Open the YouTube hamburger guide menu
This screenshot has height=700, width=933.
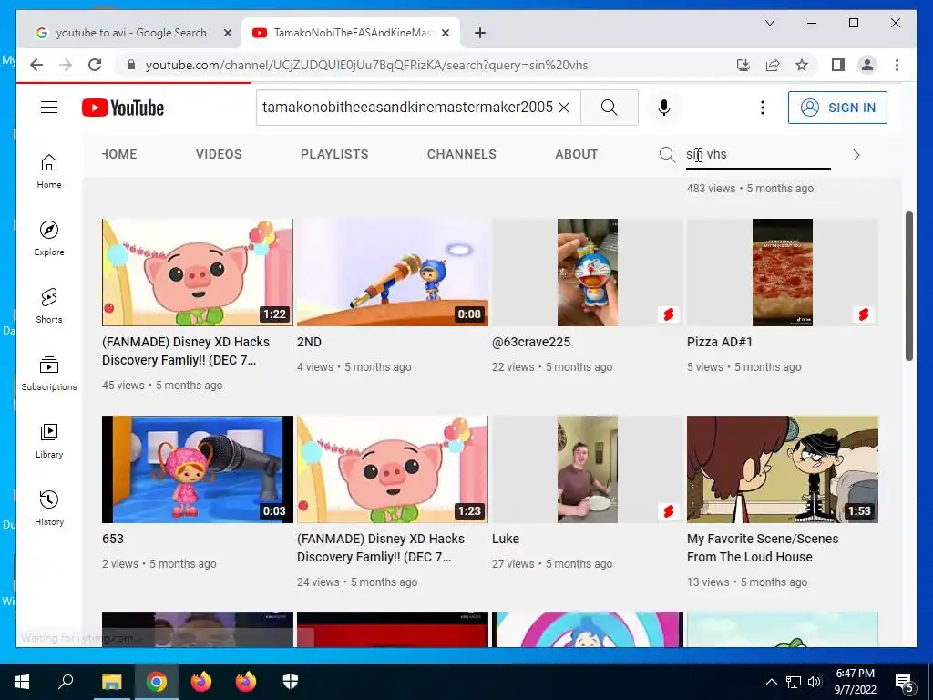49,108
